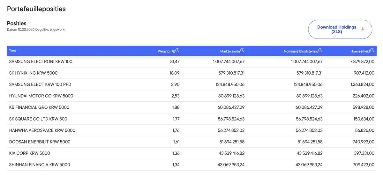Click weighting value 3,90
This screenshot has height=175, width=383.
[176, 84]
